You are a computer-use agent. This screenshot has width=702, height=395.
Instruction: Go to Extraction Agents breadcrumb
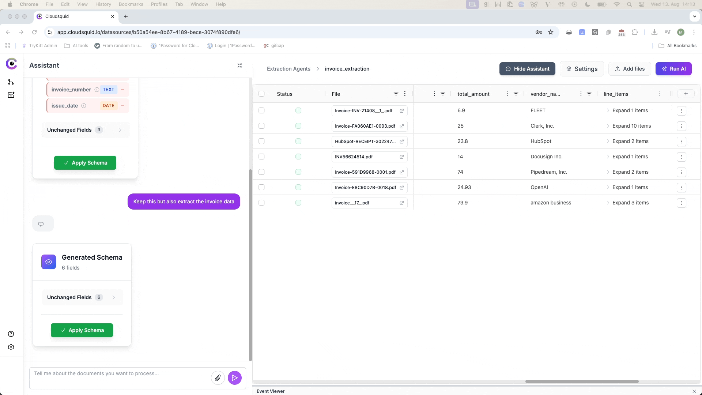pos(288,69)
